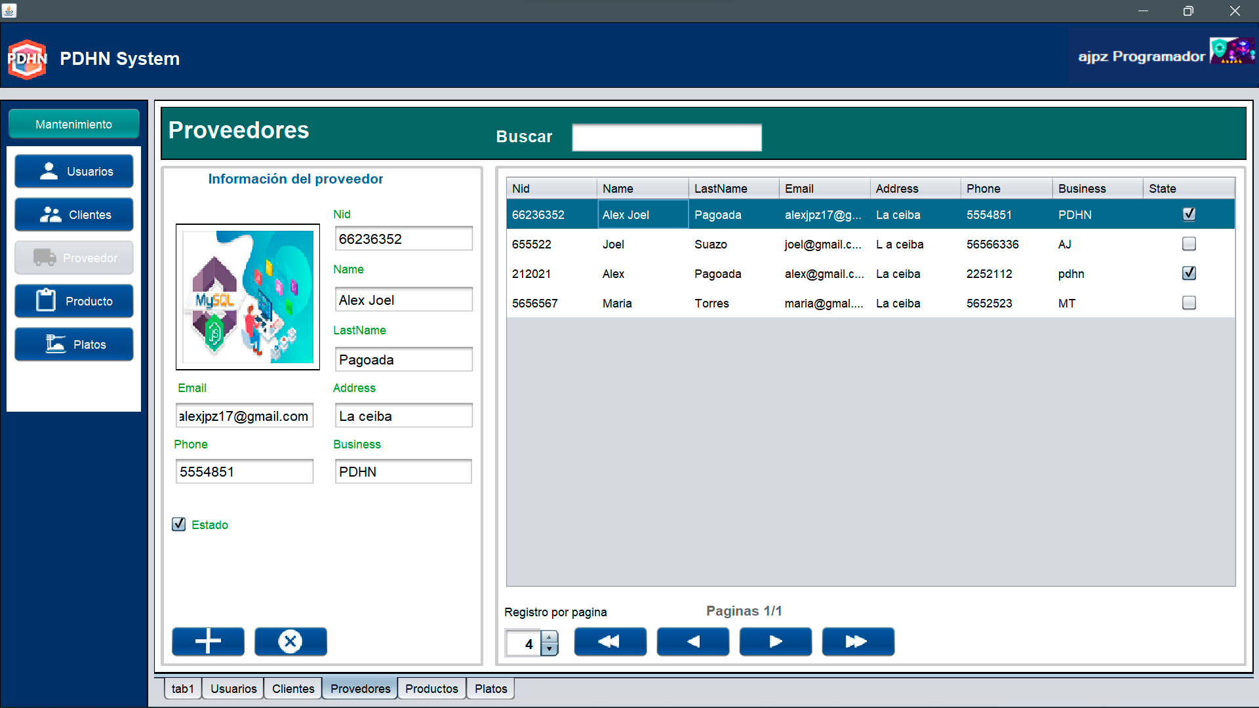Image resolution: width=1259 pixels, height=708 pixels.
Task: Open the Platos sidebar button
Action: 74,344
